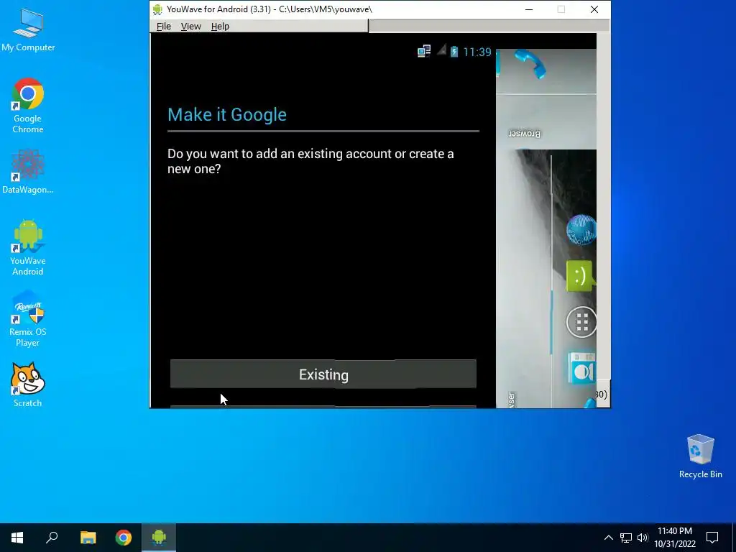Viewport: 736px width, 552px height.
Task: Open File Explorer from the taskbar
Action: coord(88,538)
